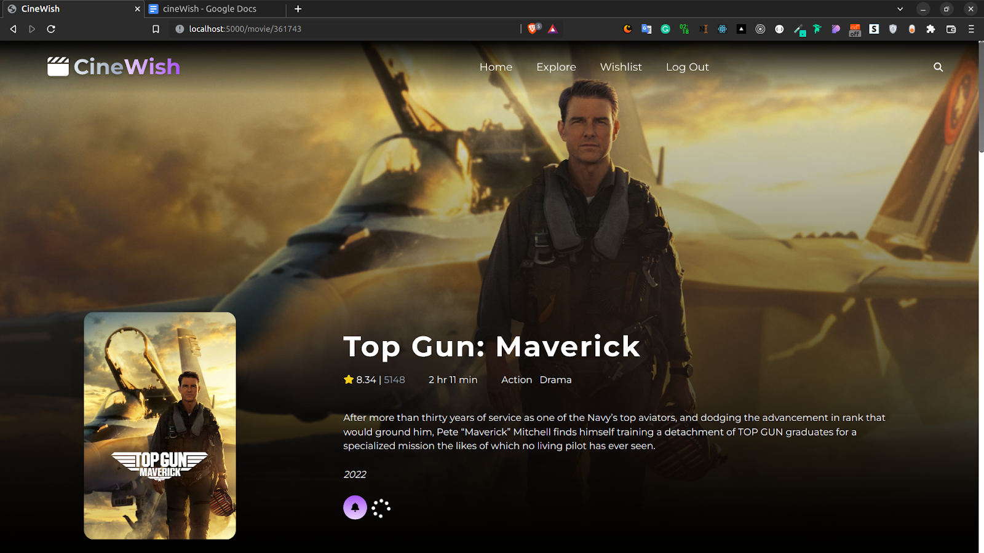This screenshot has height=553, width=984.
Task: Click the red 'off' badge extension icon
Action: (x=855, y=30)
